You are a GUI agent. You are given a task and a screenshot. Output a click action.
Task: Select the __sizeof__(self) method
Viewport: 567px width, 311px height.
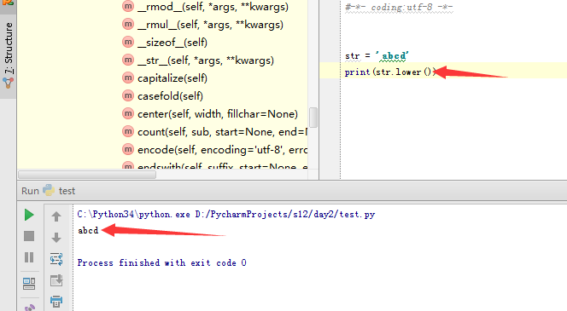[172, 43]
